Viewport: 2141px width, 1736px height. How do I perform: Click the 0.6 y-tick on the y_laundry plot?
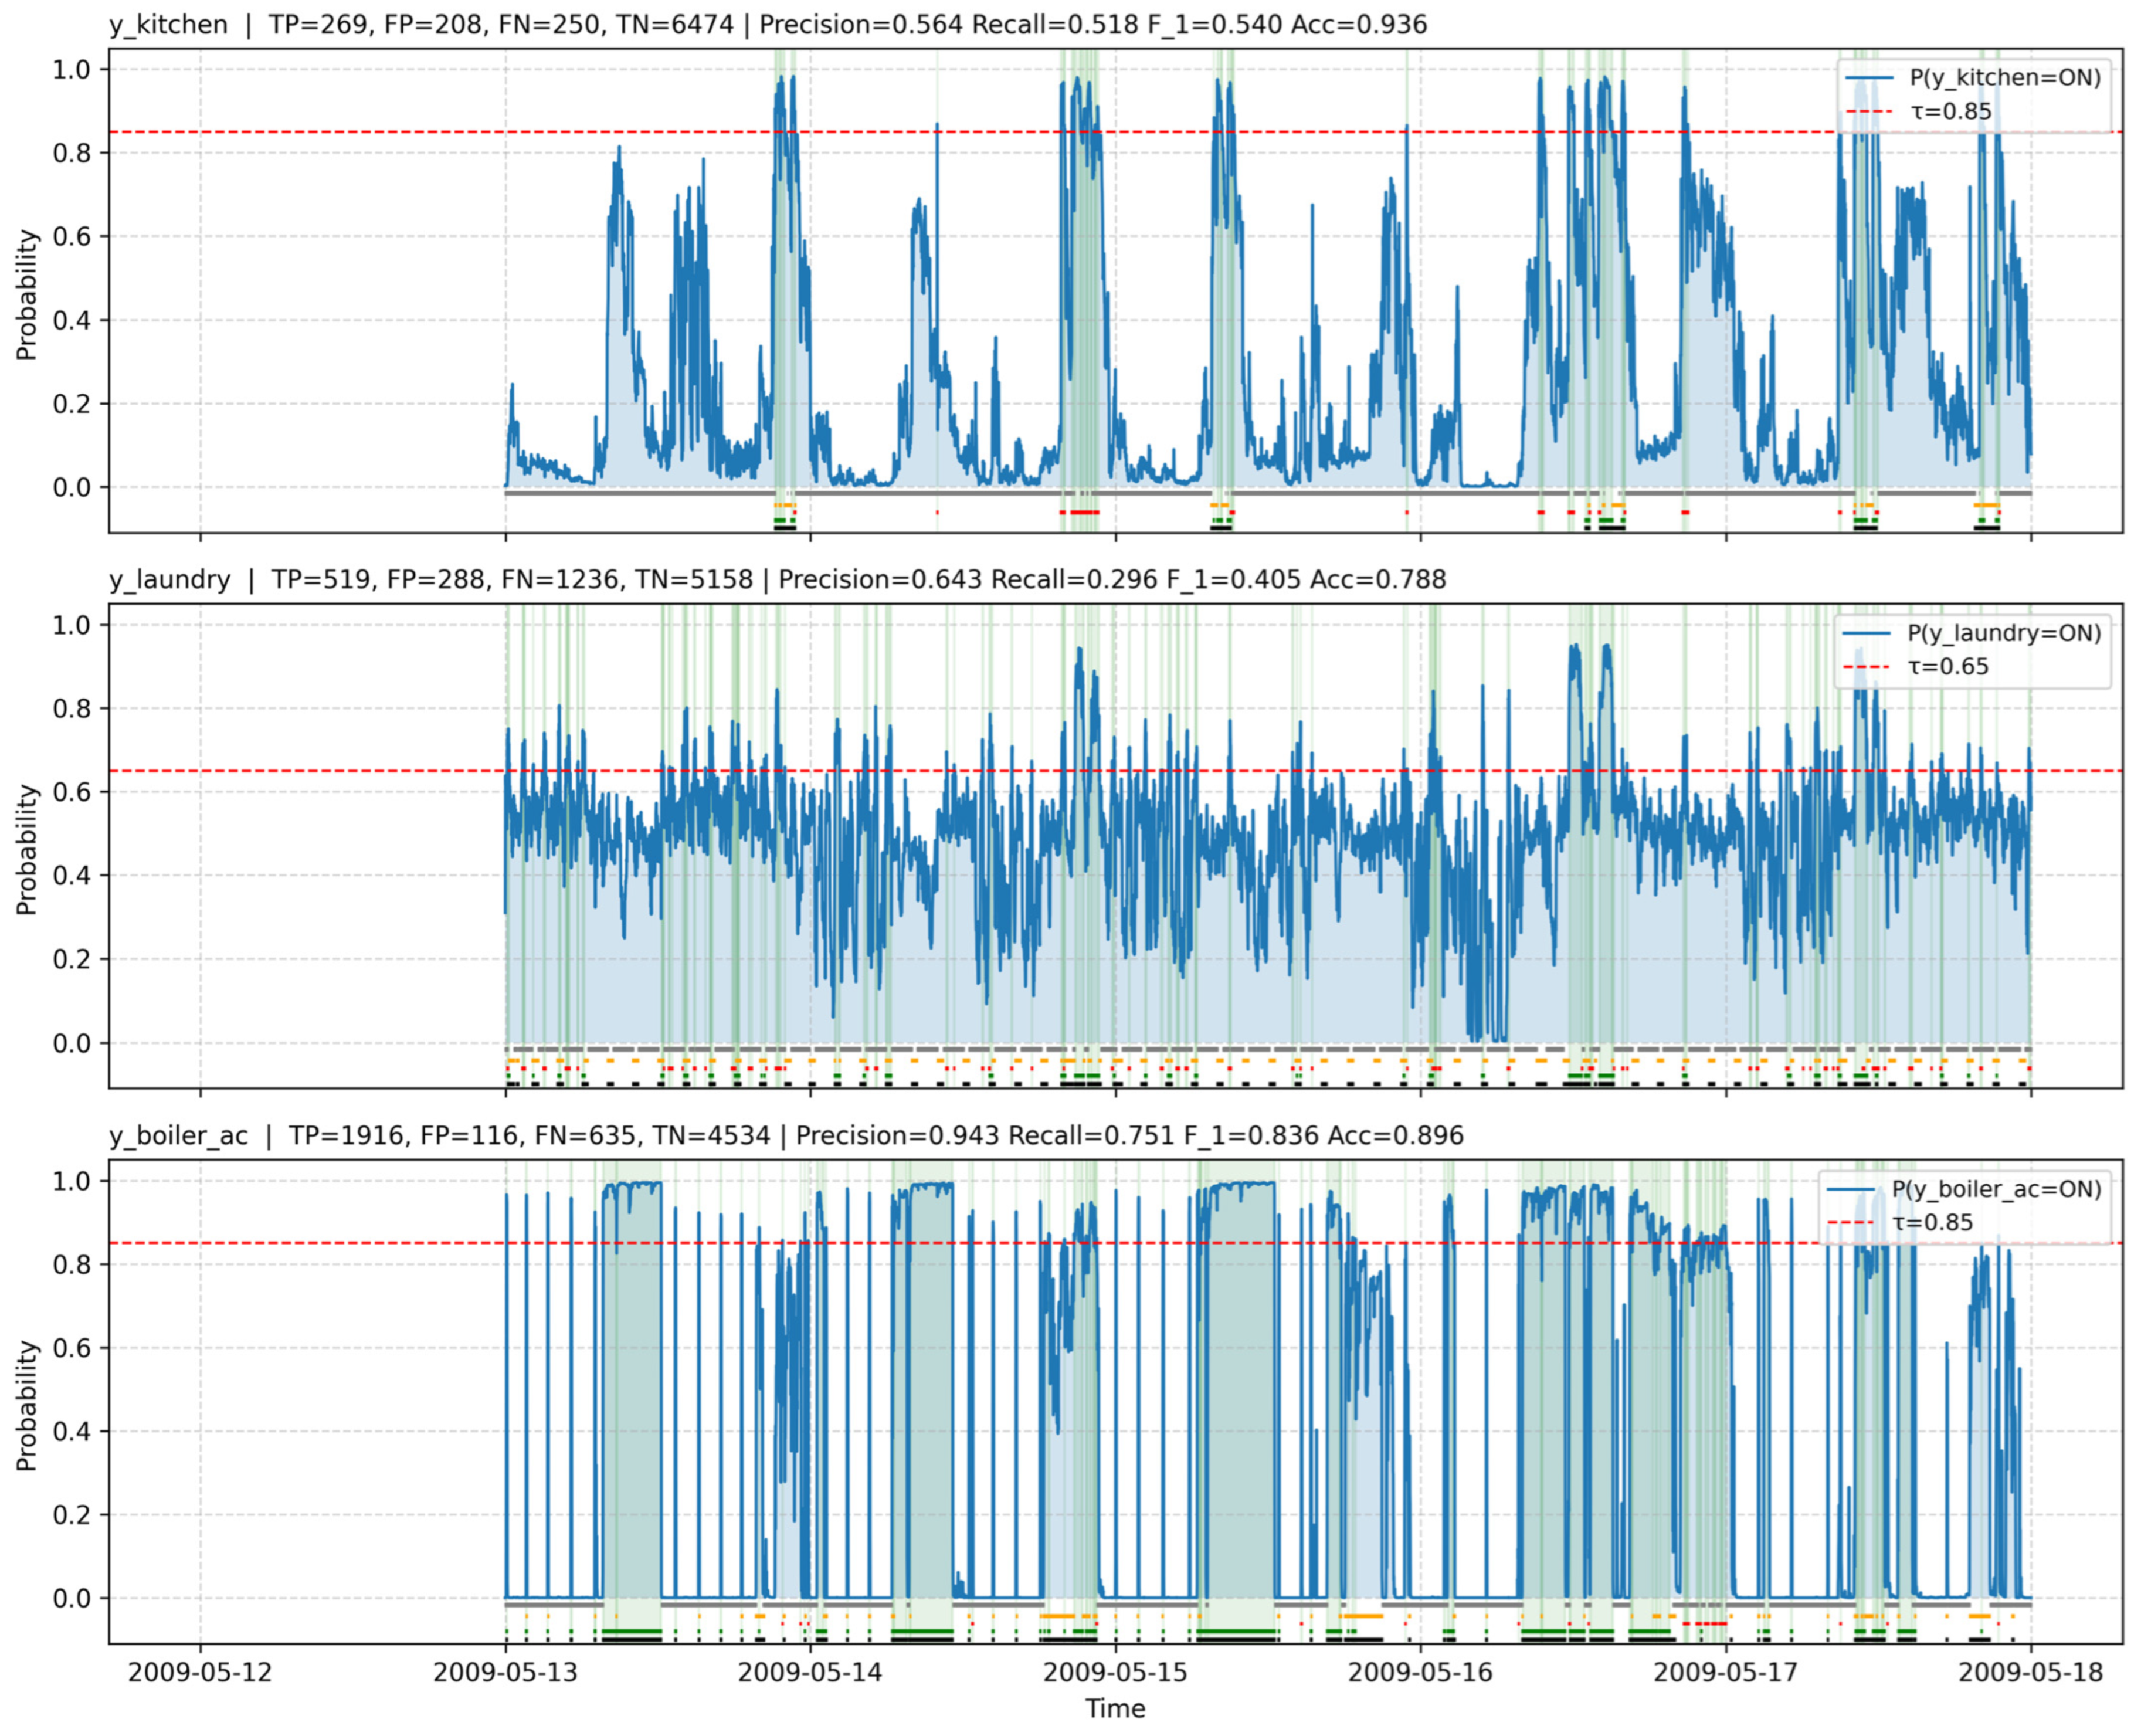[71, 792]
